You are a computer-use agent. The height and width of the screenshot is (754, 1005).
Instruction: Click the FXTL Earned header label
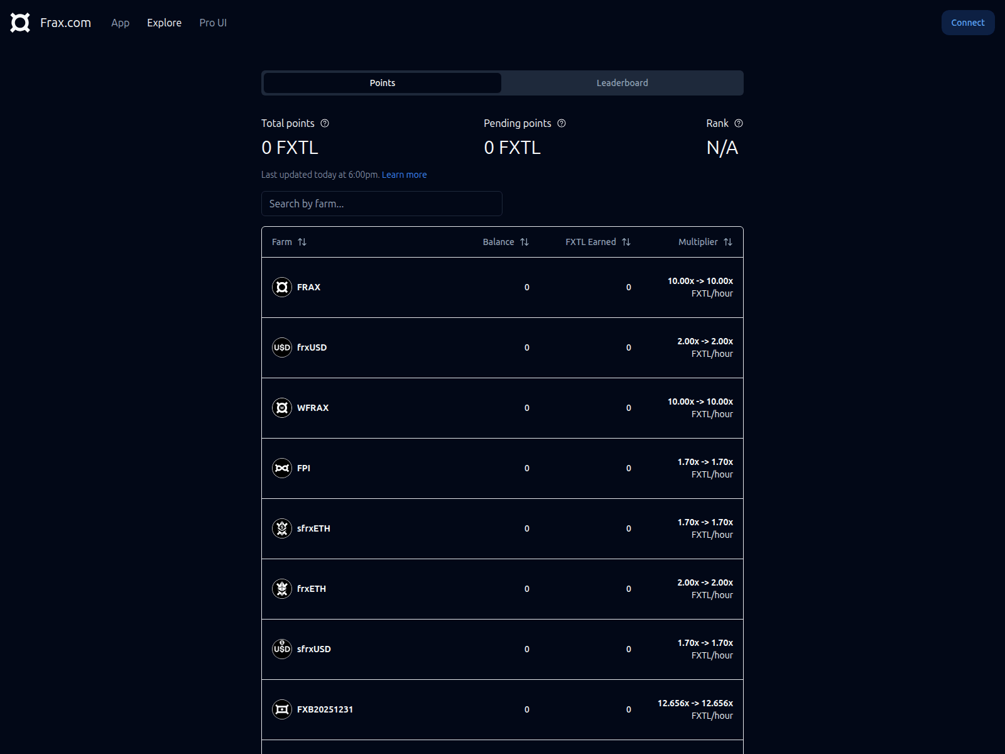pyautogui.click(x=590, y=242)
